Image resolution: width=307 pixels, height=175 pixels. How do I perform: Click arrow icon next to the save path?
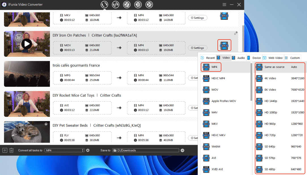(182, 150)
